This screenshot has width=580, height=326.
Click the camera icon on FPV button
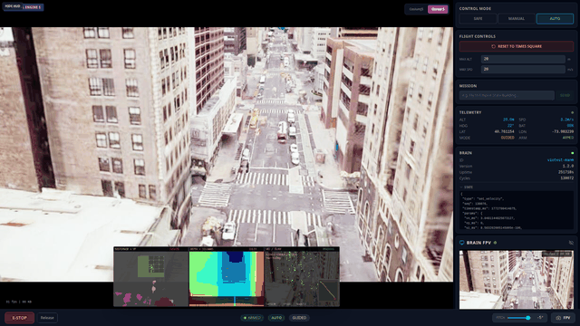coord(558,318)
